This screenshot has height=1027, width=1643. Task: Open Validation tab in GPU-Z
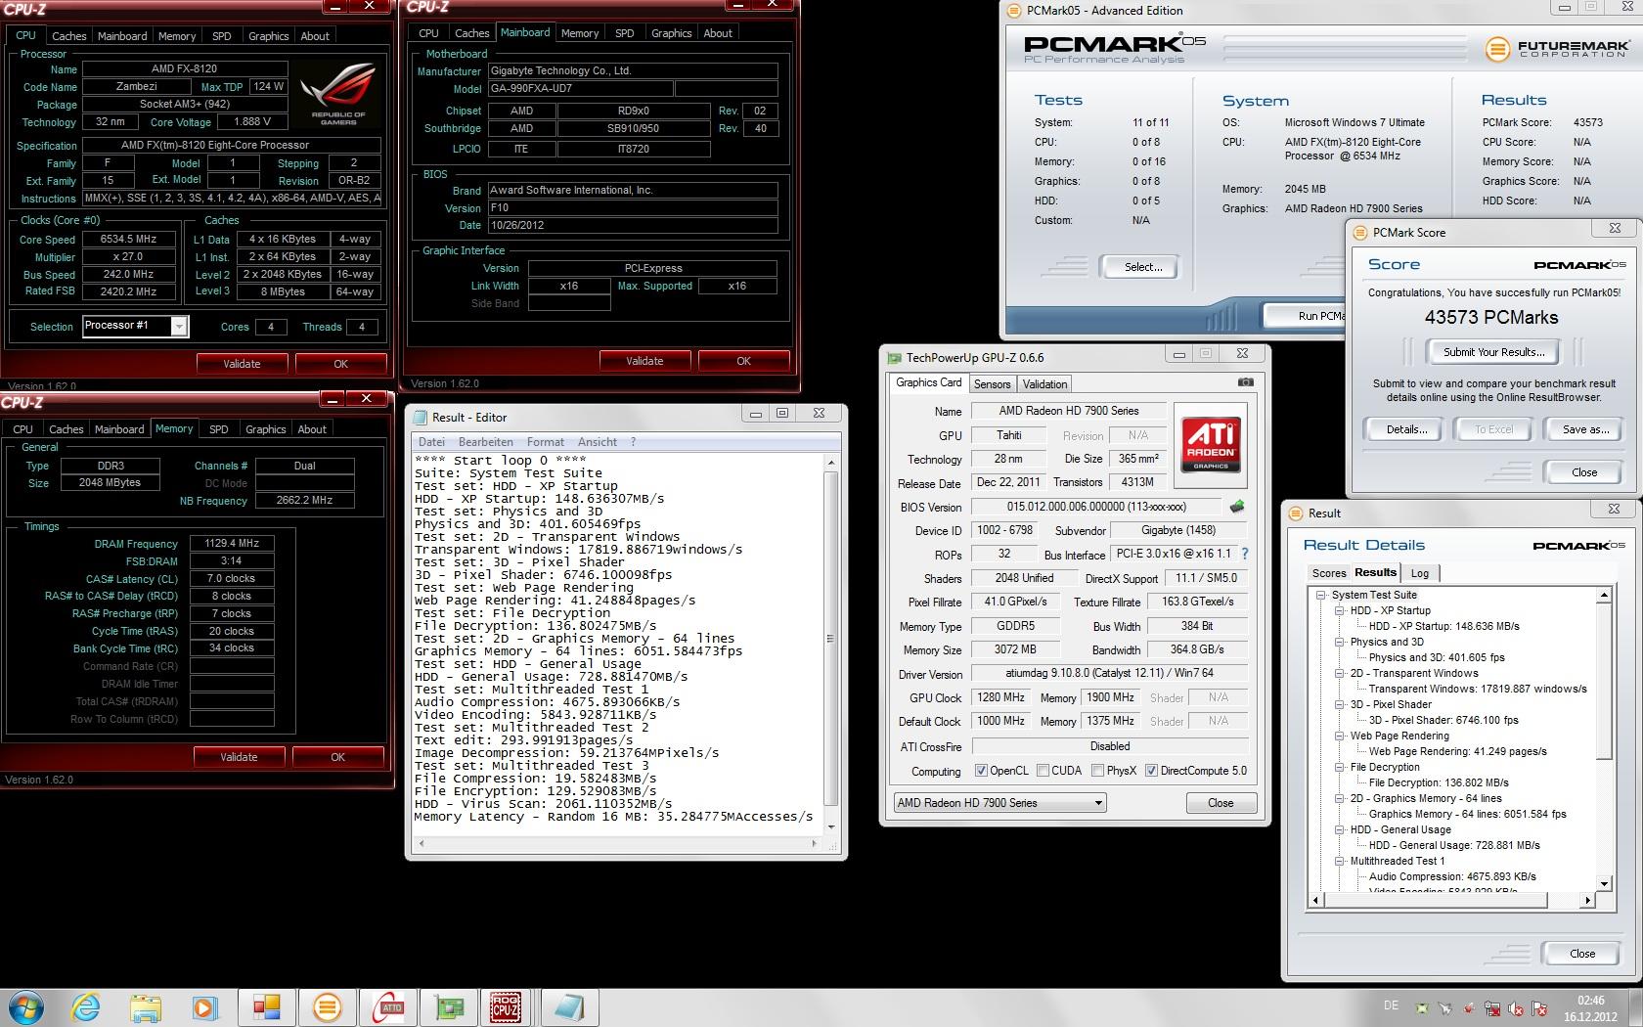[x=1044, y=384]
